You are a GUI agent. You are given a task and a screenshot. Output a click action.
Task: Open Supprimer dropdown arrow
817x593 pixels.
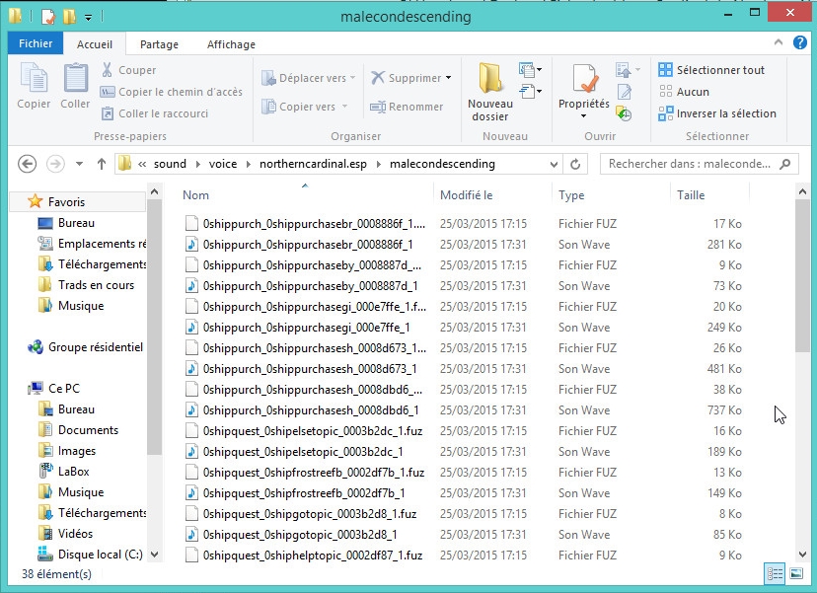pos(448,78)
